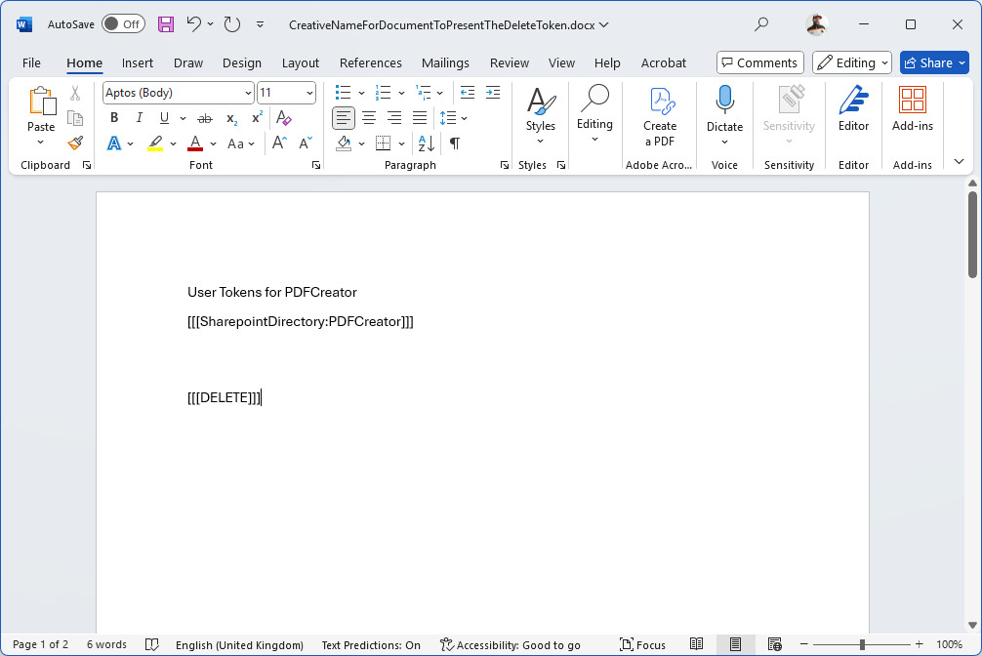
Task: Click the zoom slider handle
Action: coord(862,644)
